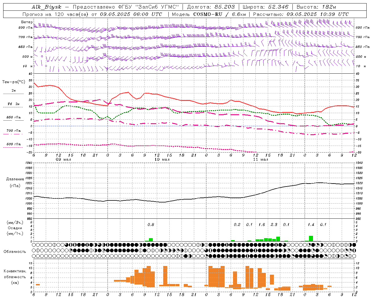Click the green precipitation bar under 0.8

tap(151, 240)
